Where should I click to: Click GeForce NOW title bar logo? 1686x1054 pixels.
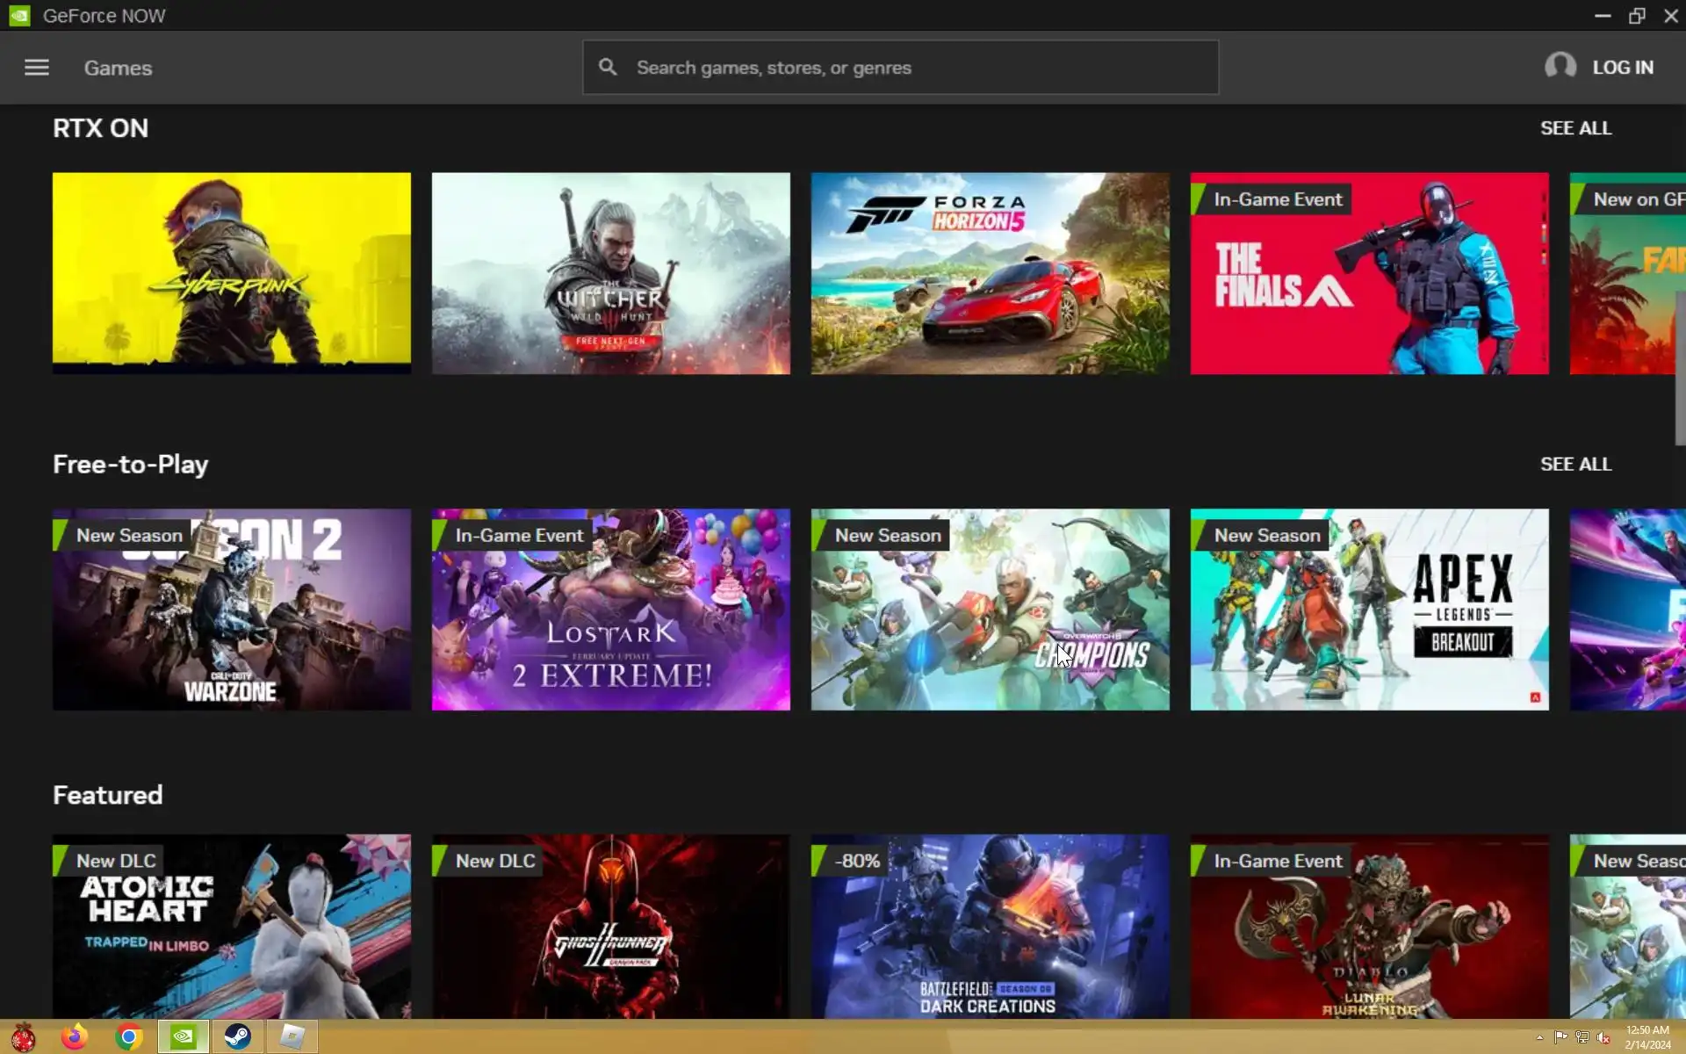coord(19,16)
